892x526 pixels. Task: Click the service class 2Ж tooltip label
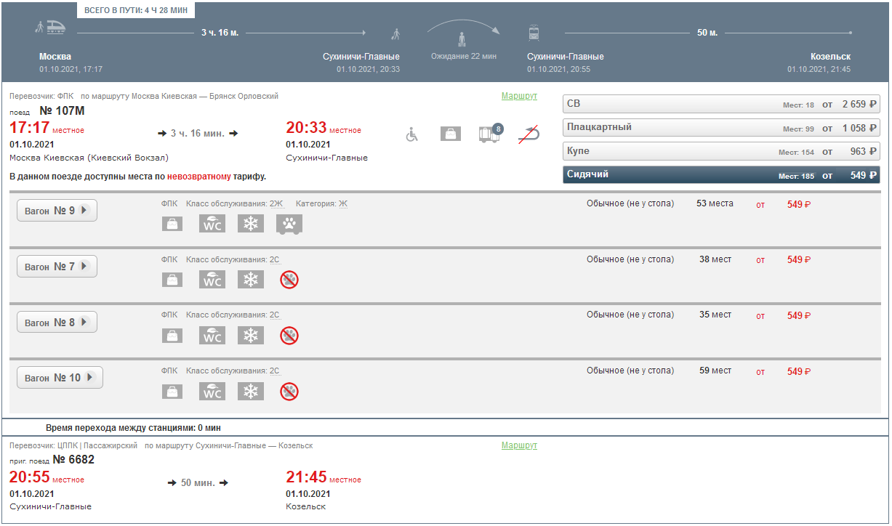tap(276, 203)
